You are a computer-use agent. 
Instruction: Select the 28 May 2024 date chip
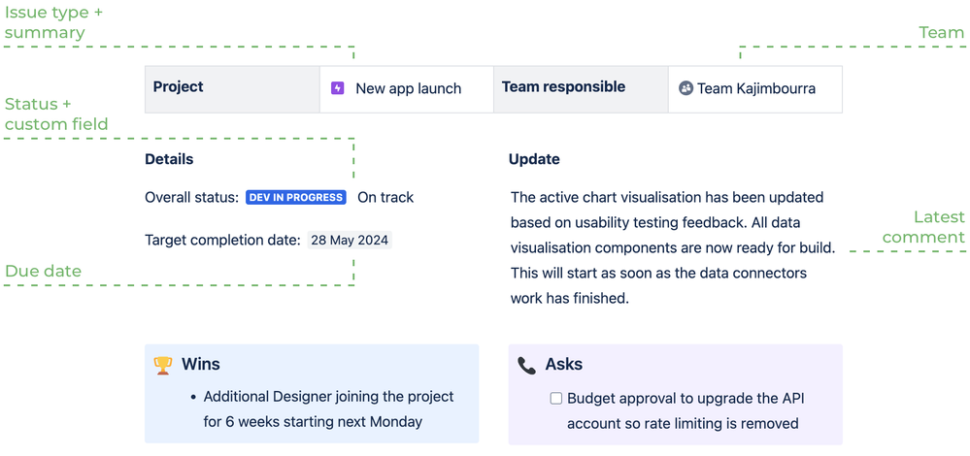tap(350, 241)
